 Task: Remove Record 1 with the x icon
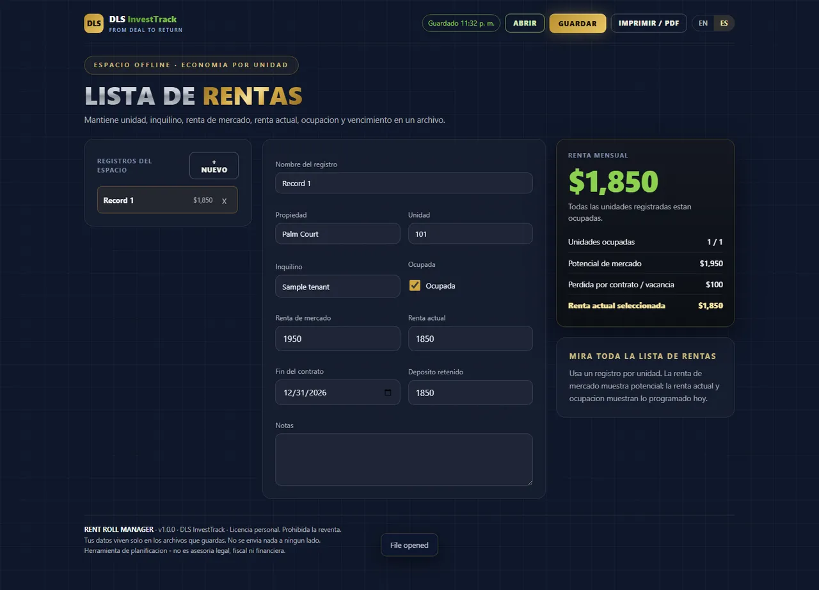pos(224,200)
